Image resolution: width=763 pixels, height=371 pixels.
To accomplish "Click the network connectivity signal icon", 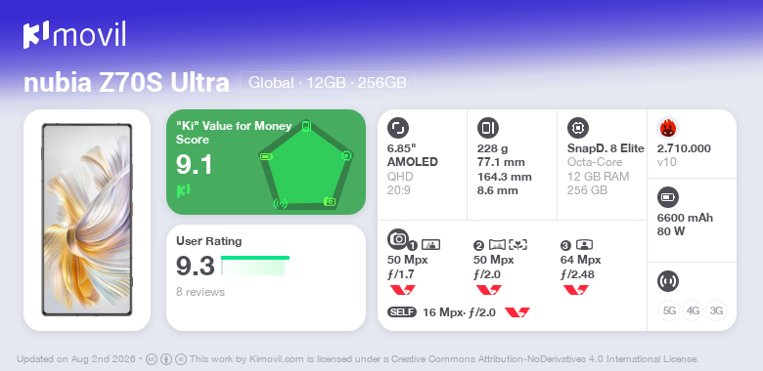I will click(x=668, y=281).
